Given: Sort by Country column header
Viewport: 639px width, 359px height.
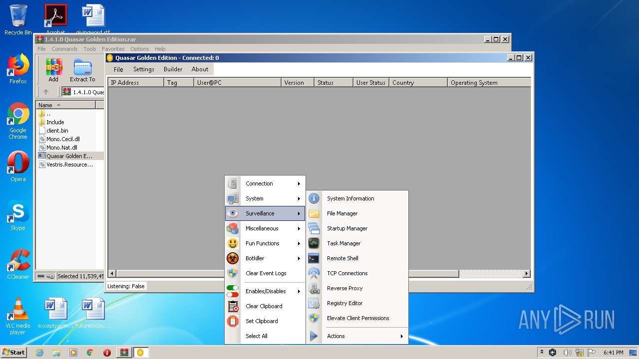Looking at the screenshot, I should click(418, 83).
